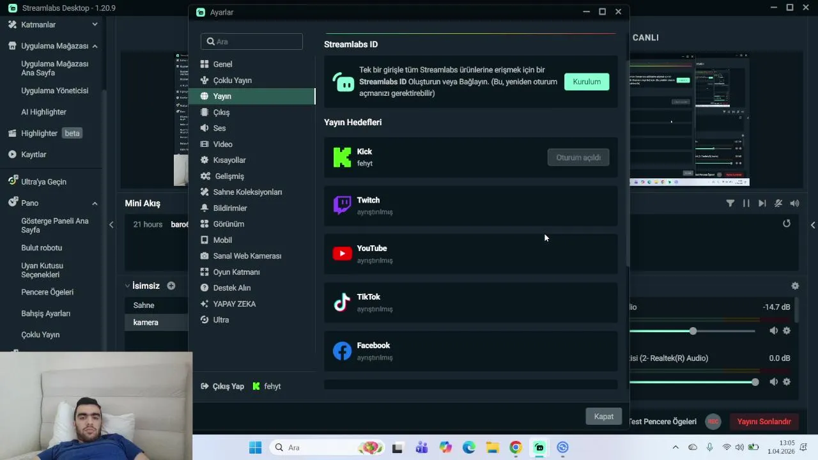Click the REC record button

[713, 422]
